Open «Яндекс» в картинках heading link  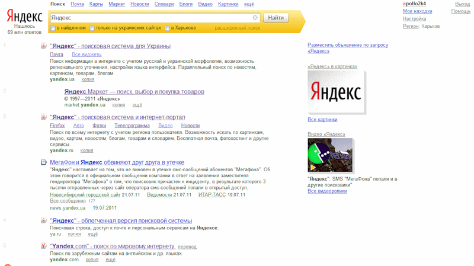tap(332, 66)
